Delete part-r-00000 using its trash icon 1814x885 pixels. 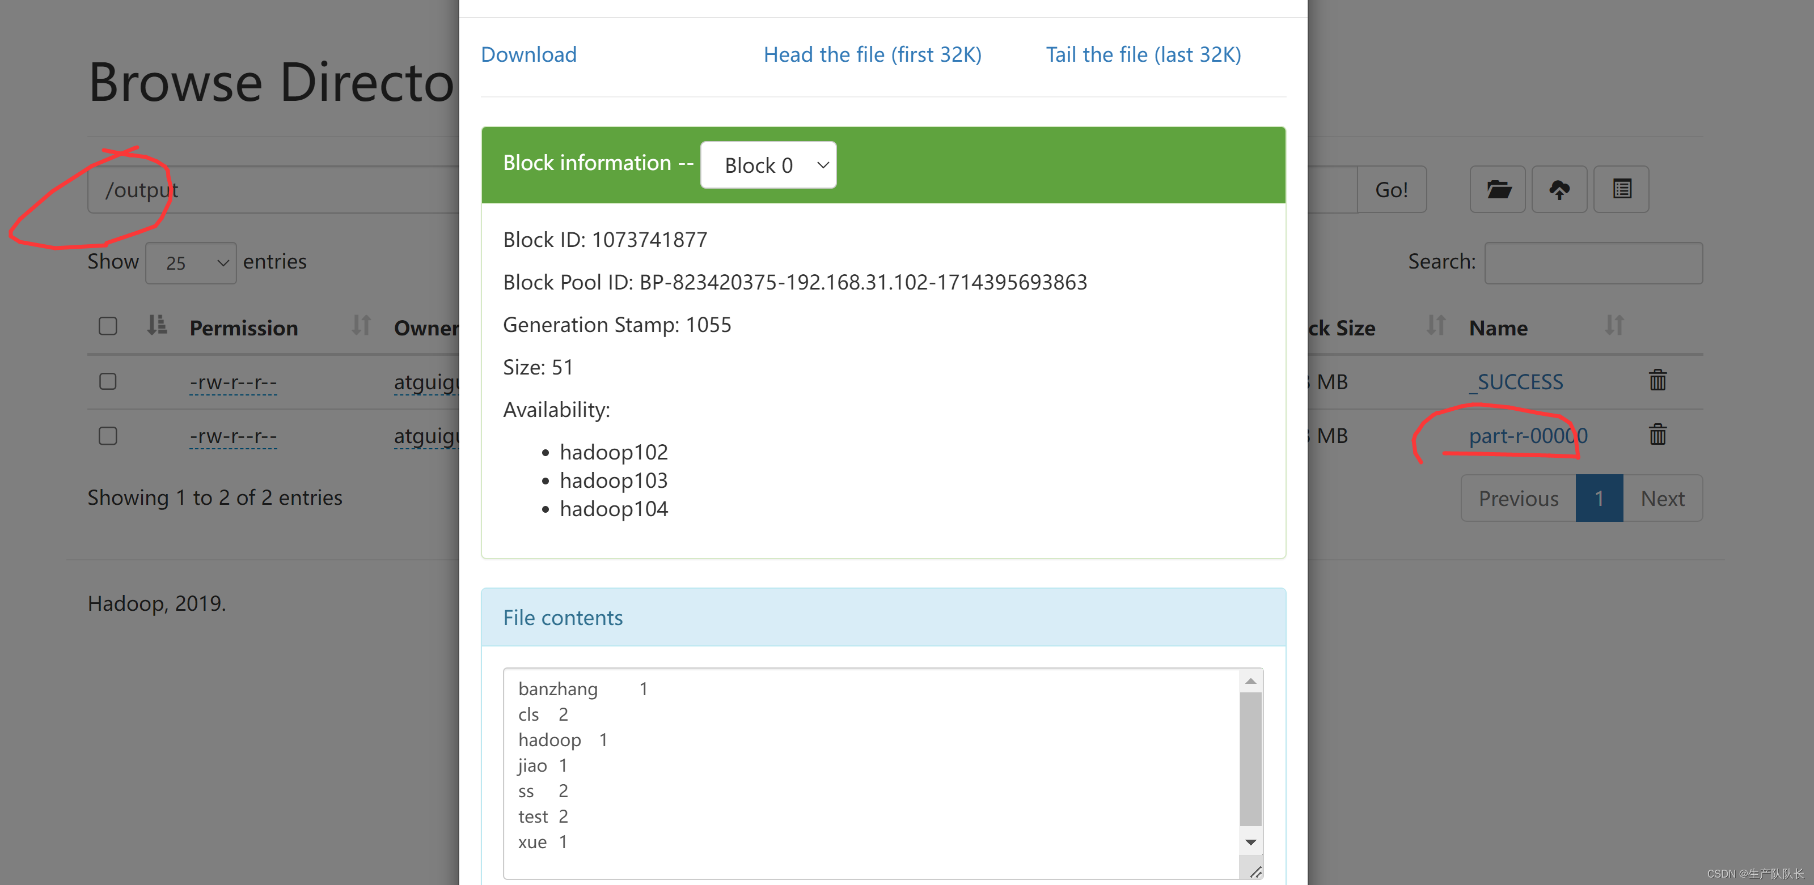1657,434
